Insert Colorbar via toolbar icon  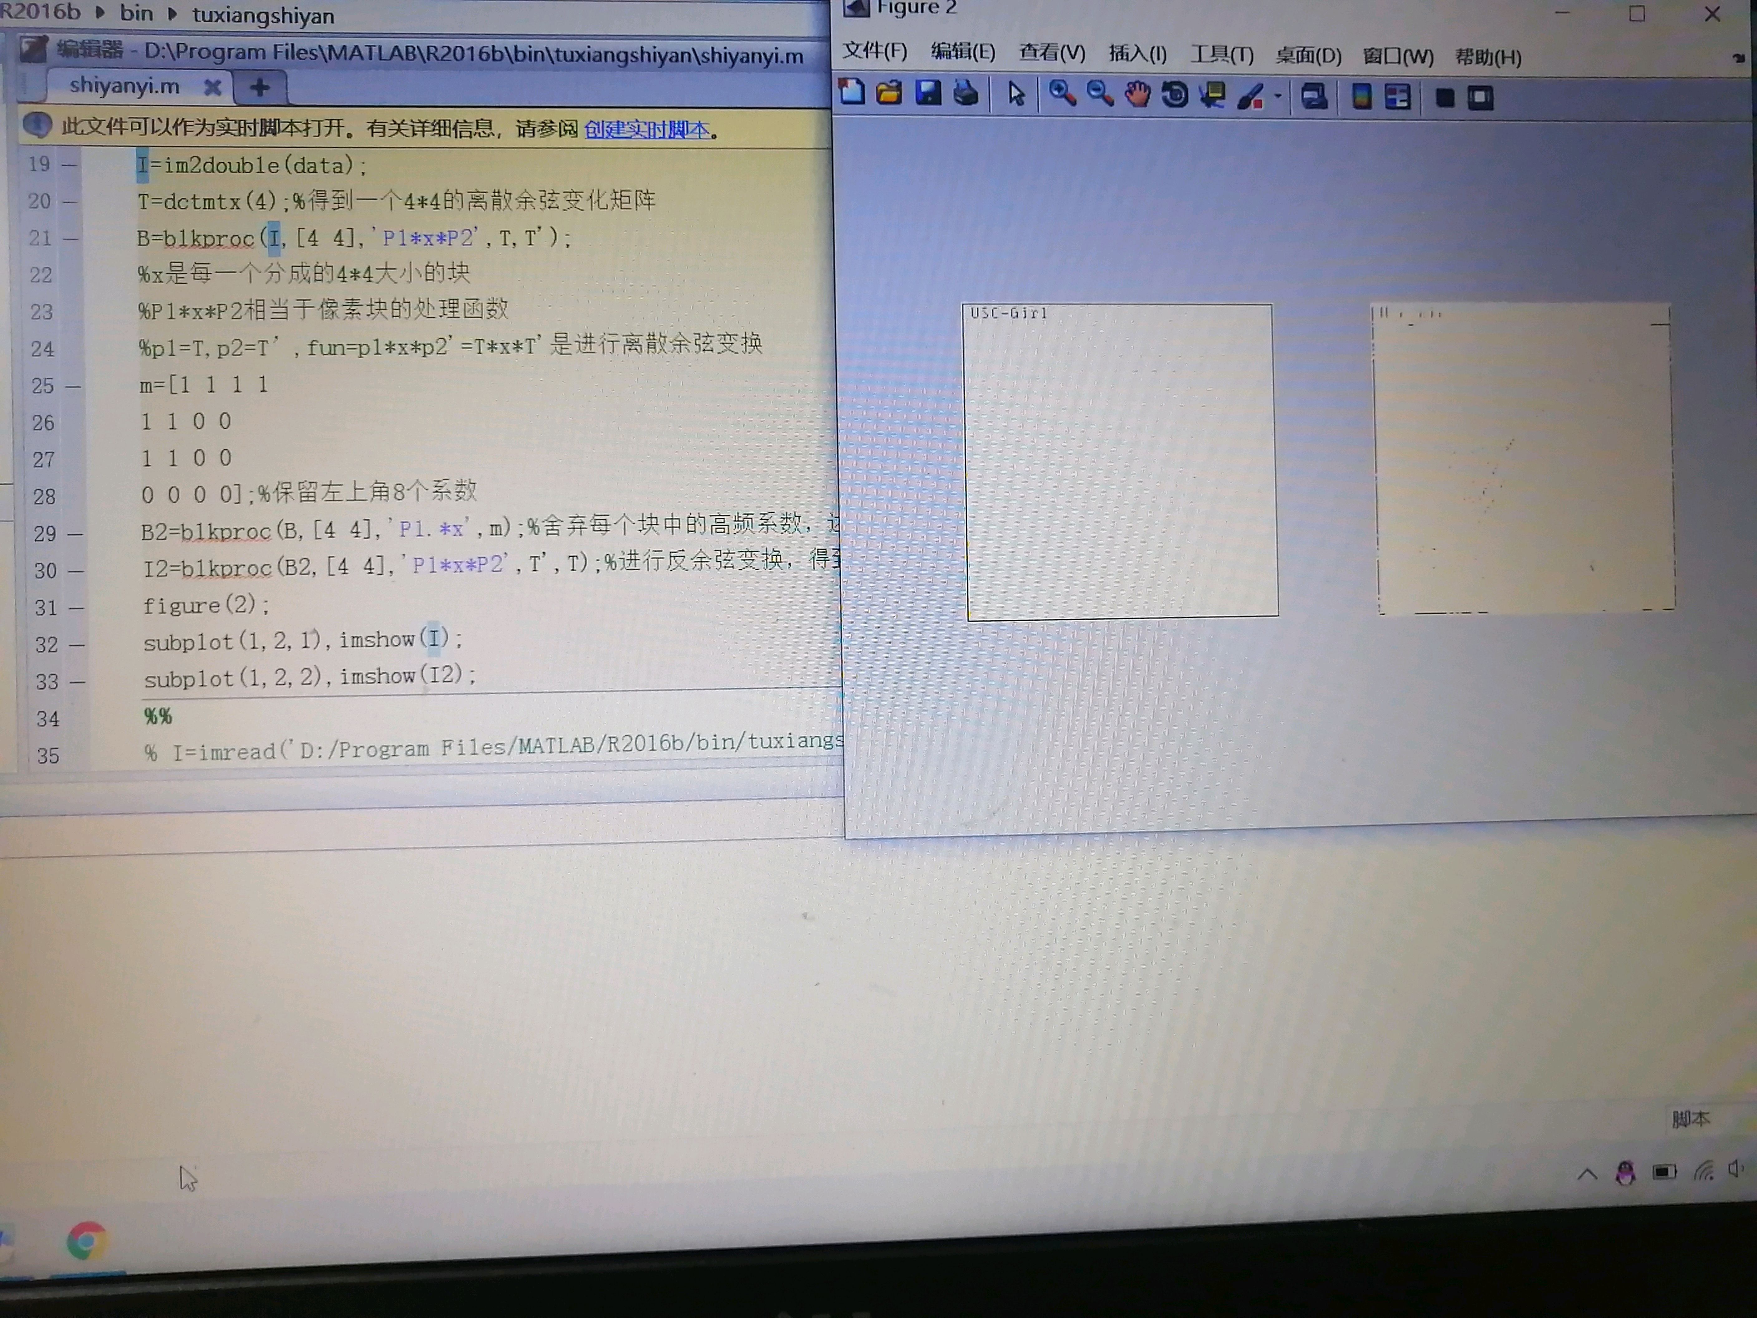point(1361,98)
